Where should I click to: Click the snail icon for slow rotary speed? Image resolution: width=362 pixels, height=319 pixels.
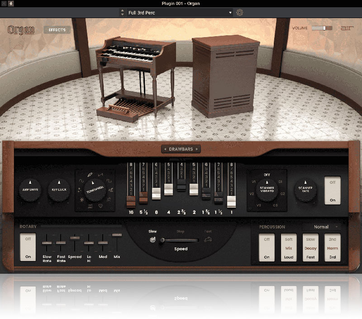coord(152,240)
